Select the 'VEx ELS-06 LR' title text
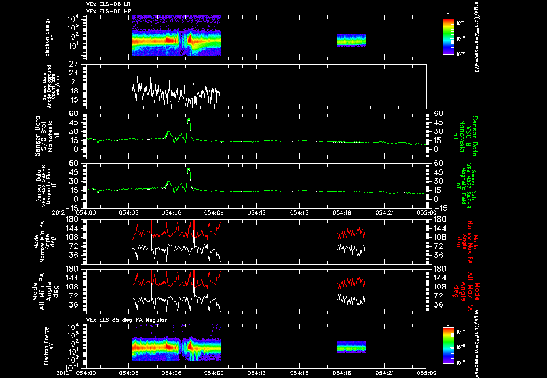Image resolution: width=547 pixels, height=378 pixels. click(108, 4)
